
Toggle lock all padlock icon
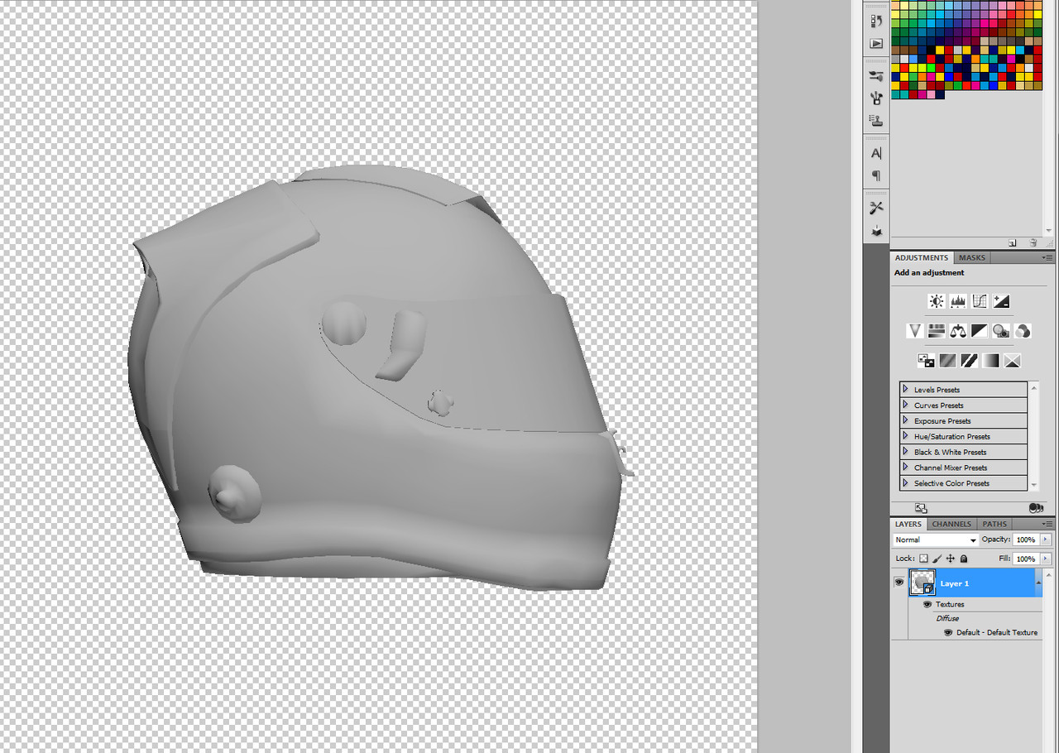[x=964, y=559]
